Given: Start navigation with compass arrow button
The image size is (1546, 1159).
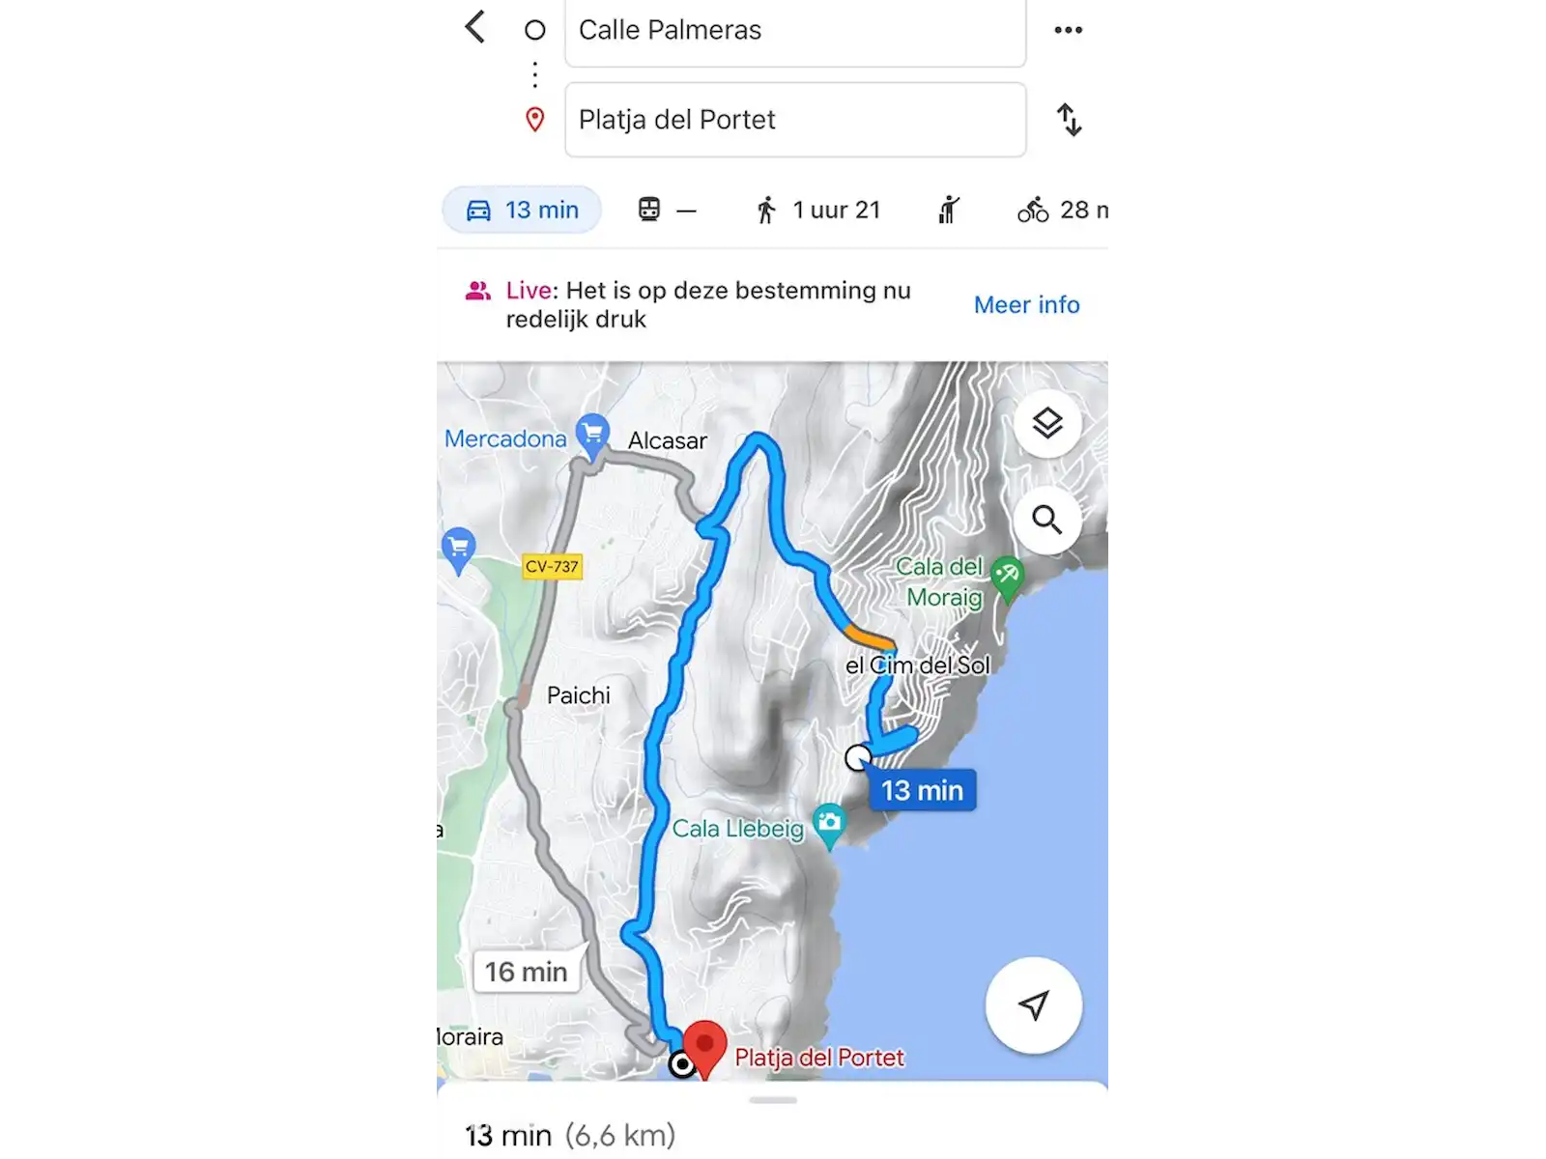Looking at the screenshot, I should 1034,1005.
